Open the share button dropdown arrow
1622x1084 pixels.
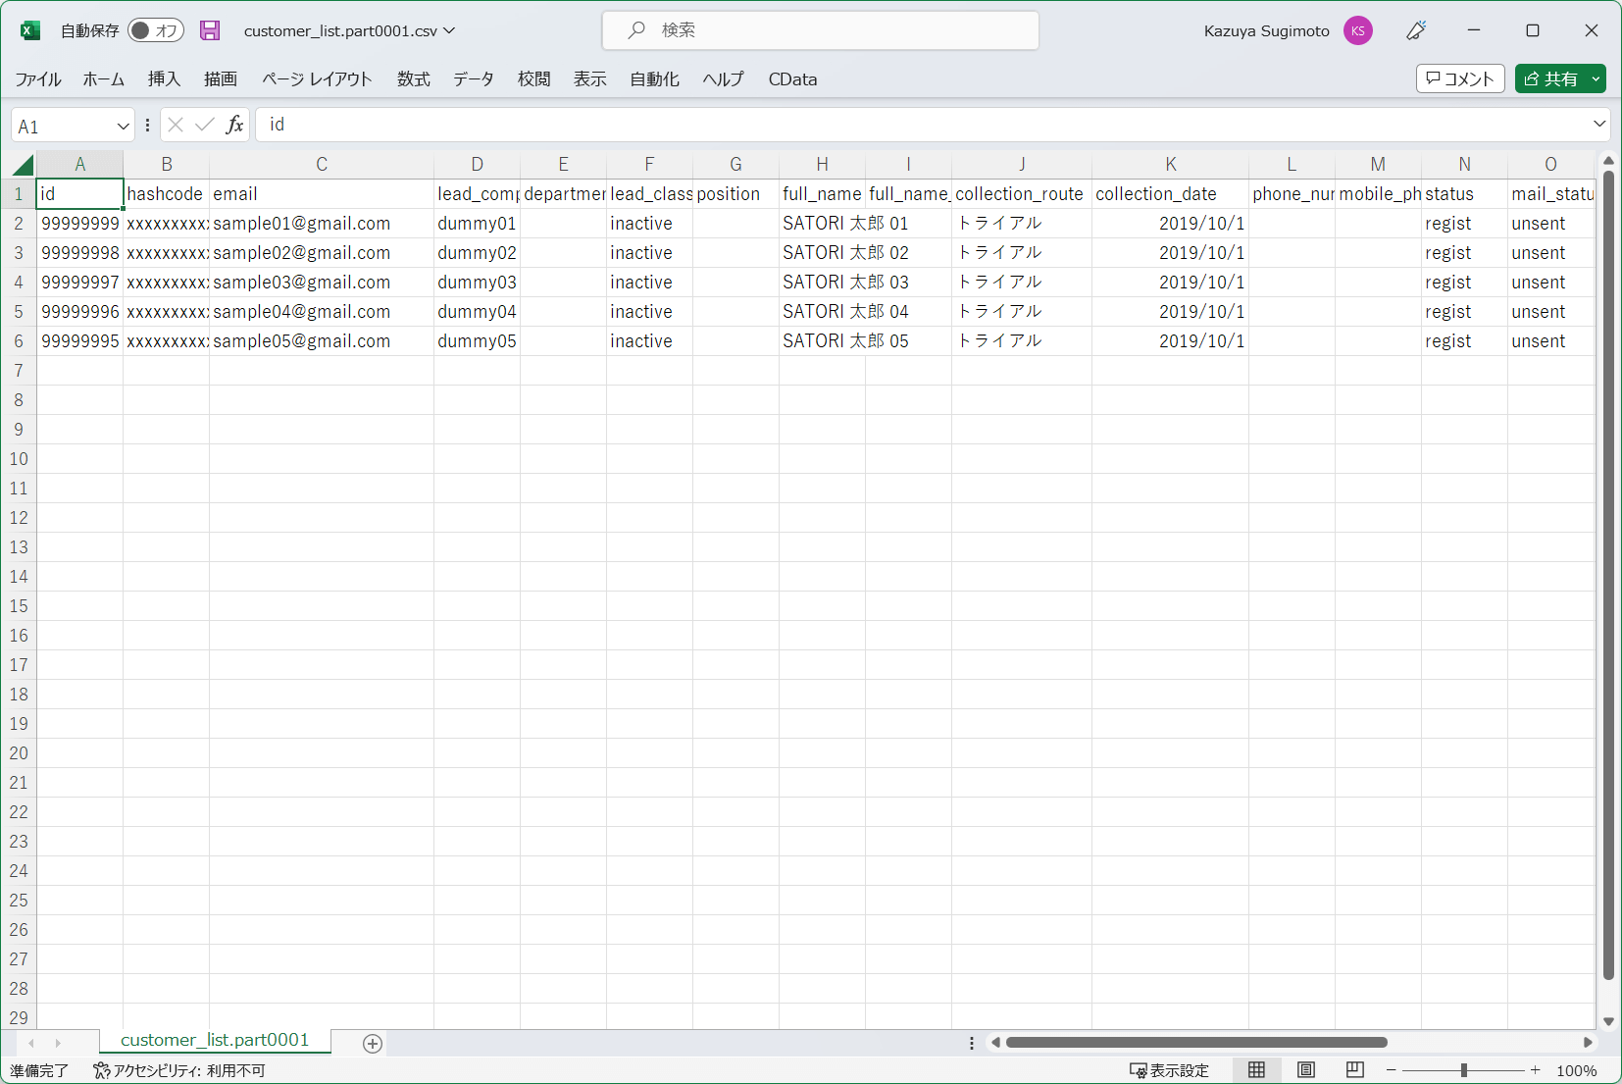click(x=1596, y=78)
